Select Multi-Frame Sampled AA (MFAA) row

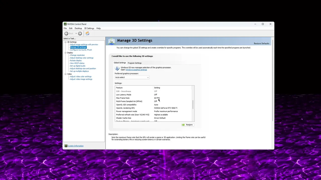pos(153,101)
